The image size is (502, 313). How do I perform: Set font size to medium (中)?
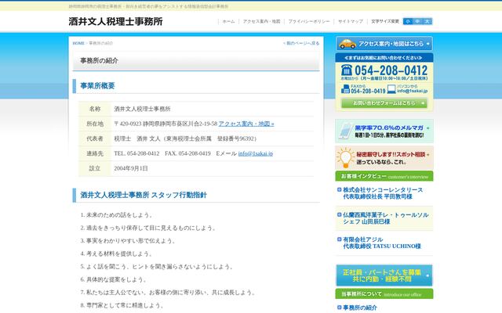click(417, 21)
